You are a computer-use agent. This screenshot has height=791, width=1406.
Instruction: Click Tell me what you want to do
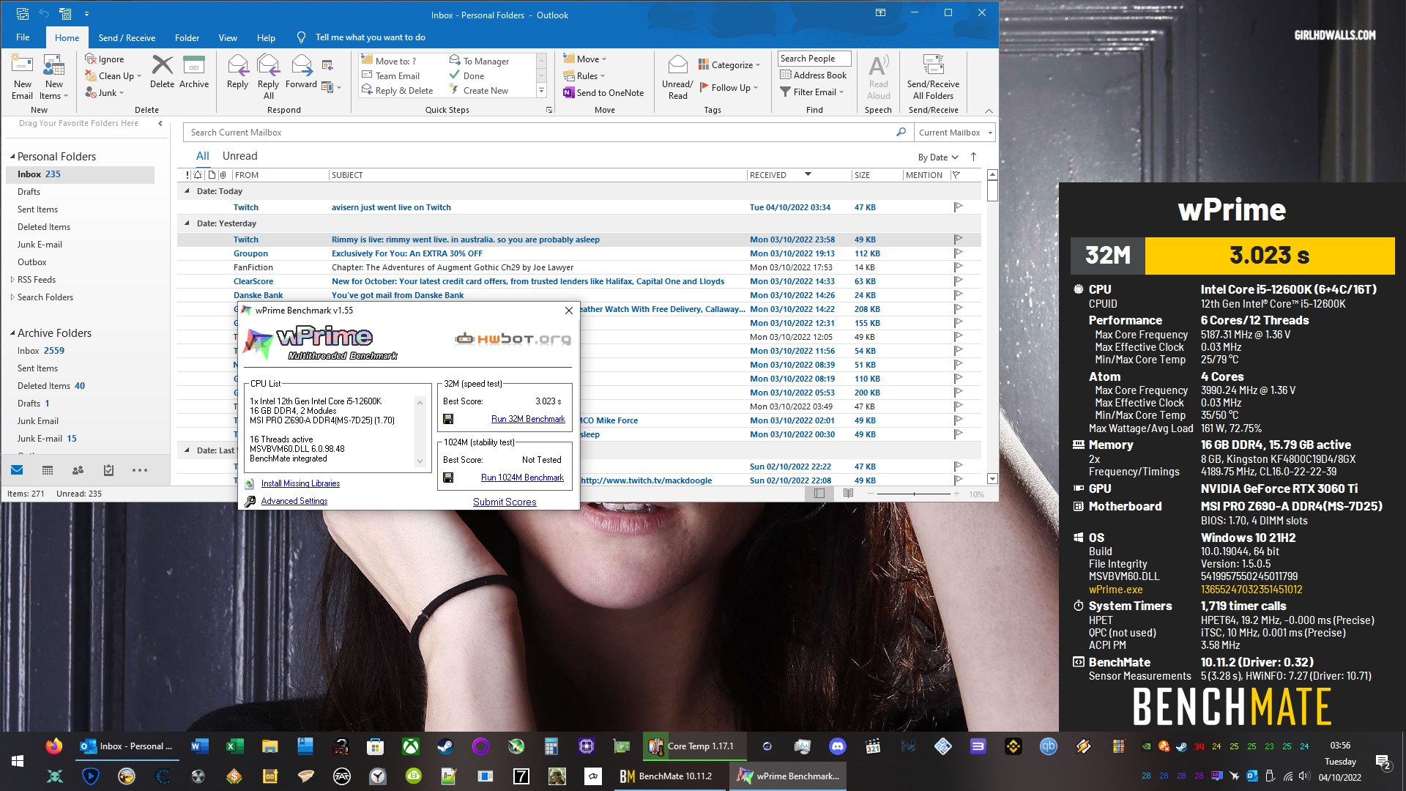370,37
